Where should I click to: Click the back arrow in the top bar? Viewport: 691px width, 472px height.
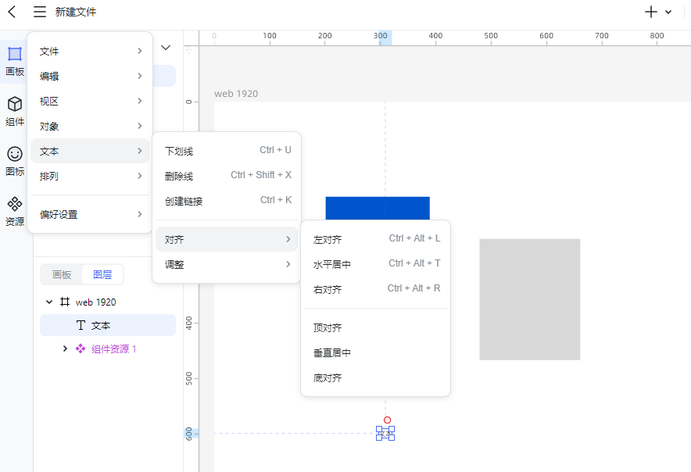pyautogui.click(x=11, y=12)
